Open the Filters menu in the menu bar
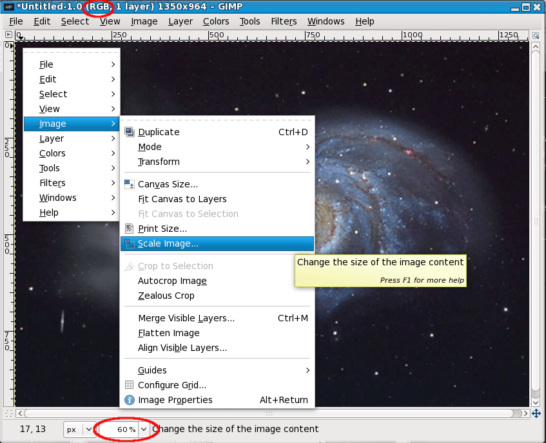 284,21
